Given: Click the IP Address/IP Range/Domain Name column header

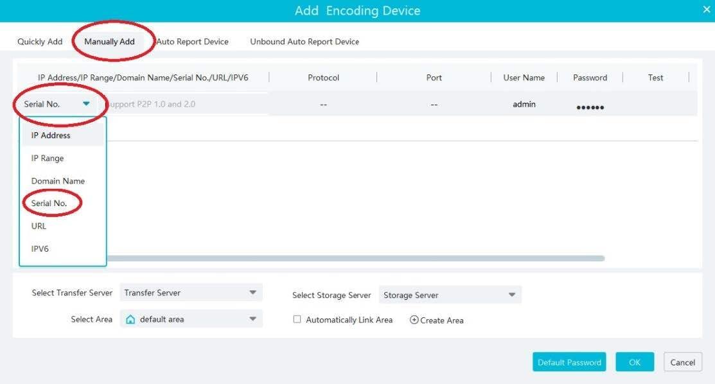Looking at the screenshot, I should 143,78.
